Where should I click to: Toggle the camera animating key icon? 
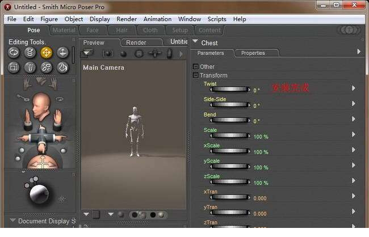(x=23, y=98)
